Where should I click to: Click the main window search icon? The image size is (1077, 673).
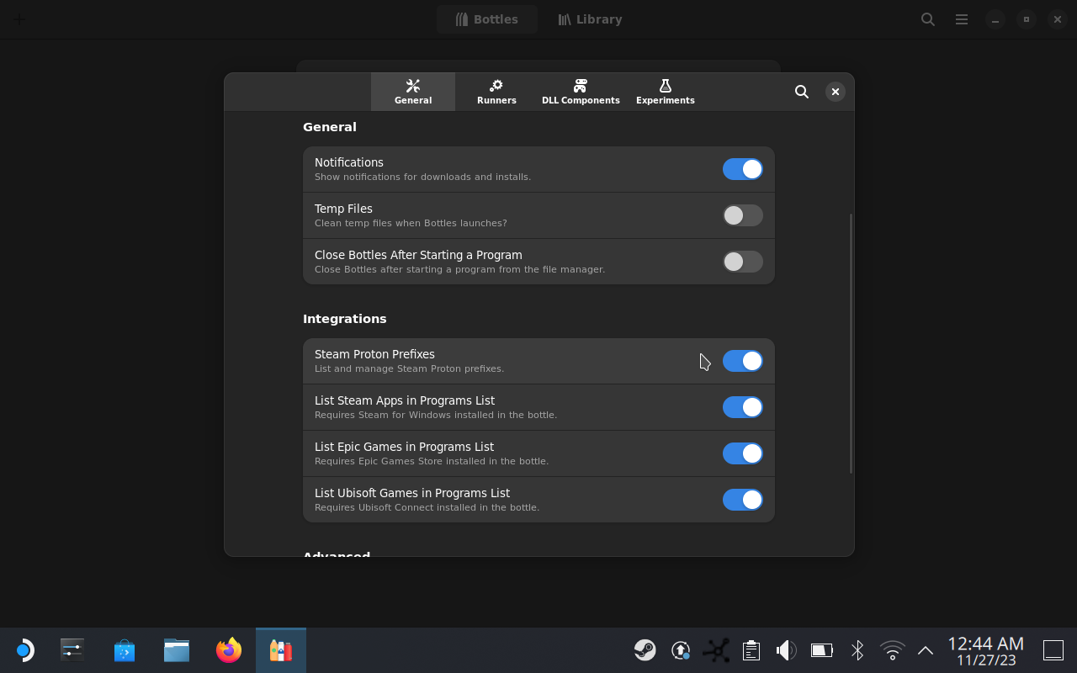pyautogui.click(x=928, y=19)
